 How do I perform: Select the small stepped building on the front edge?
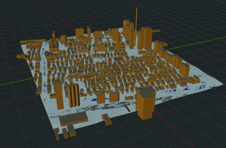(107, 119)
